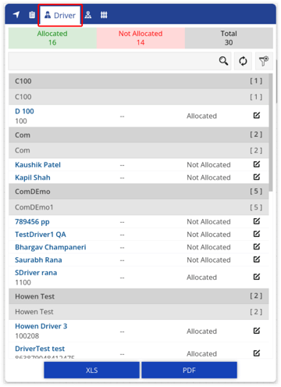Screen dimensions: 281x387
Task: Refresh the driver list
Action: click(x=243, y=61)
